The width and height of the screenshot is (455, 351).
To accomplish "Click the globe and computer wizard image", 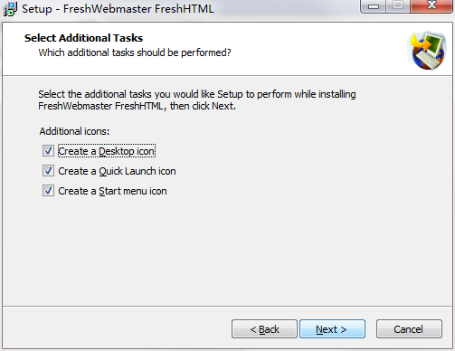I will point(427,51).
